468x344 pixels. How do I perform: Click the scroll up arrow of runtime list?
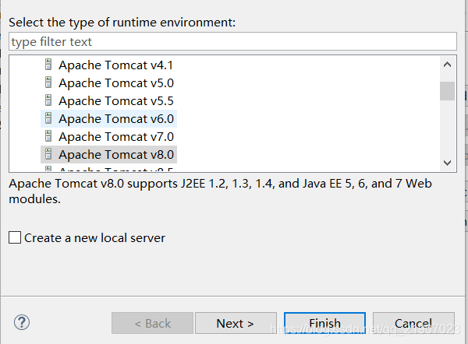(x=447, y=65)
